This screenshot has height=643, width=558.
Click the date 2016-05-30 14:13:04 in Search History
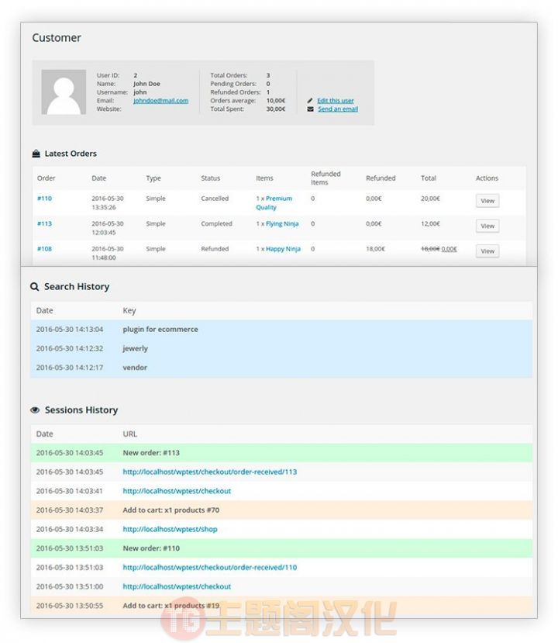click(x=70, y=330)
